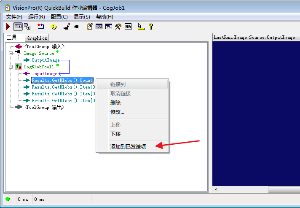300x208 pixels.
Task: Click the image display horizontal scrollbar thumb
Action: pos(284,189)
